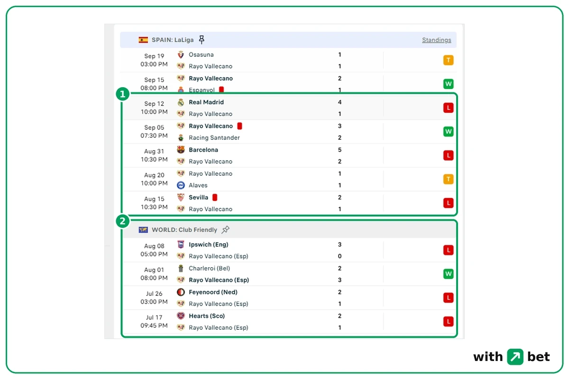Viewport: 569px width, 379px height.
Task: Click Real Madrid's score of 4
Action: click(x=340, y=102)
